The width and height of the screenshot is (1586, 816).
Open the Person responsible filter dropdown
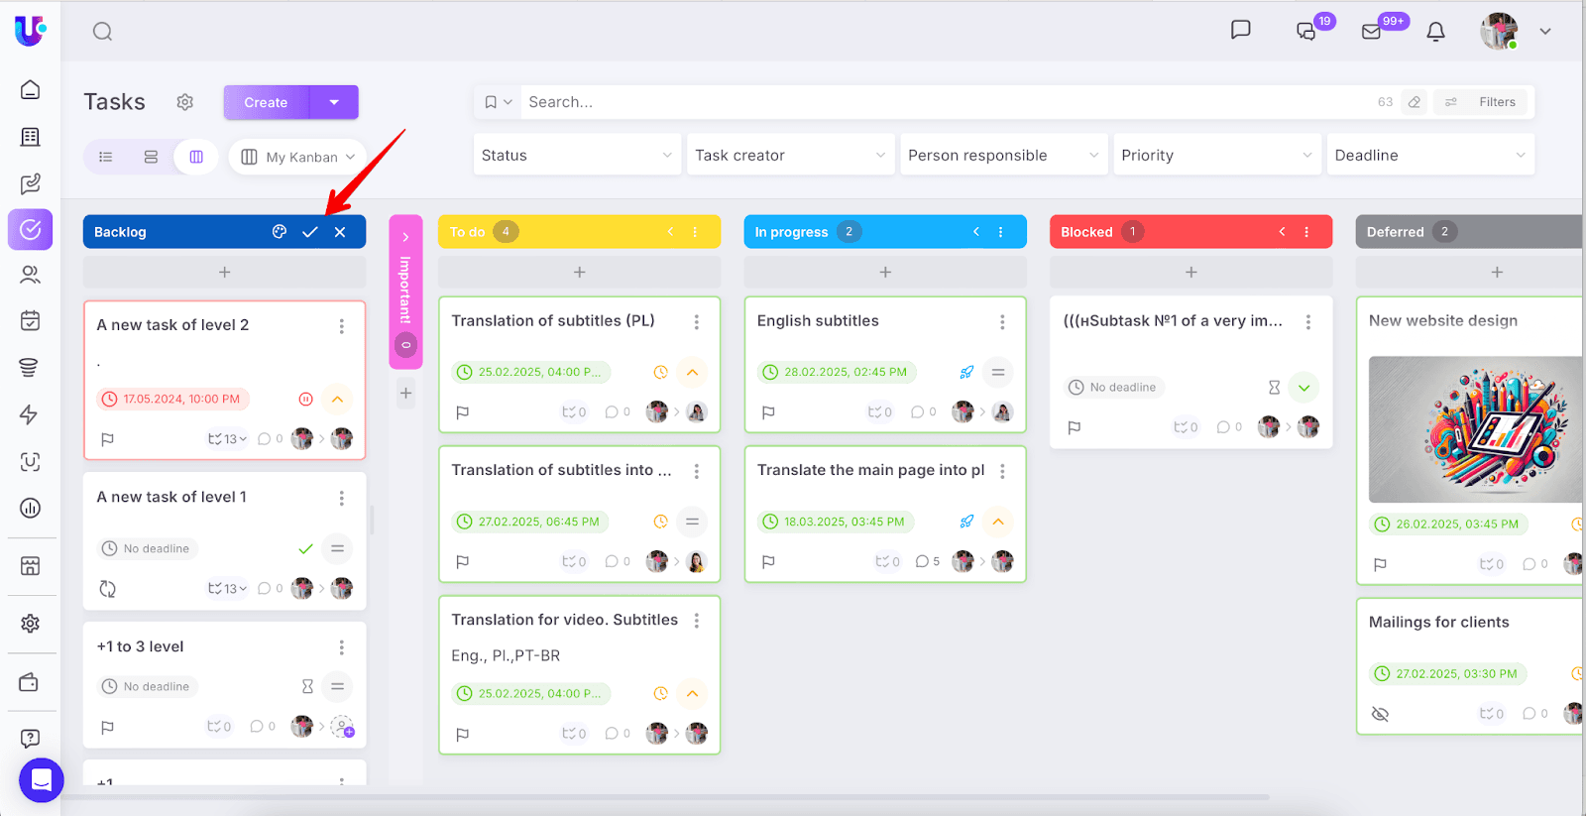point(1004,156)
